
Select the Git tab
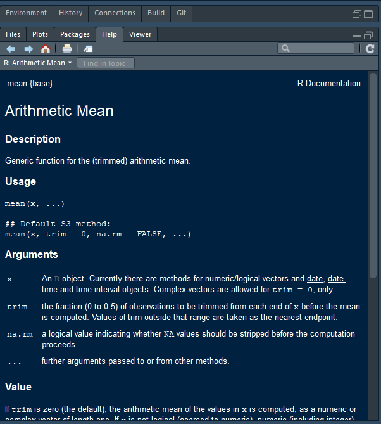tap(182, 13)
